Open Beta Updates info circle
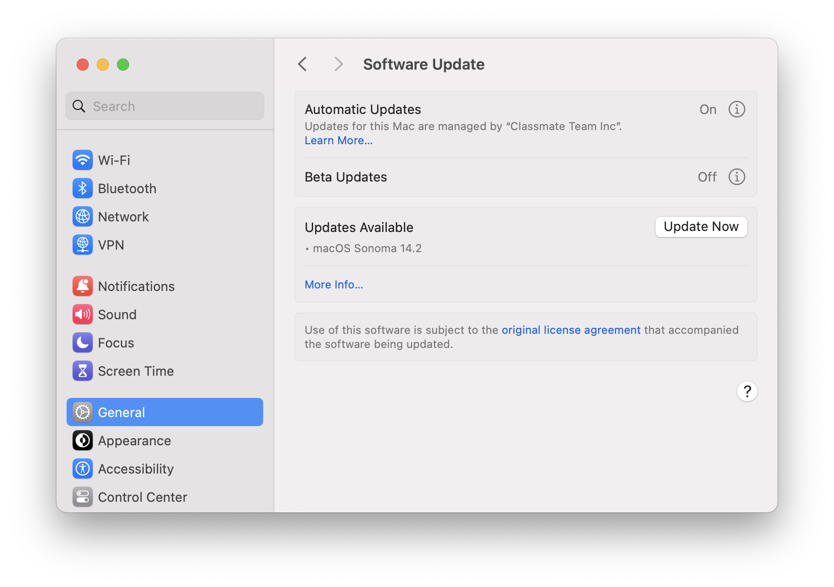 737,177
